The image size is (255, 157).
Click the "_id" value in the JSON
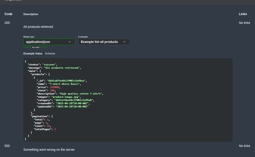66,81
